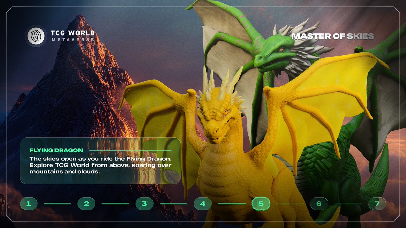Click the highlighted step 5 circle

[261, 204]
